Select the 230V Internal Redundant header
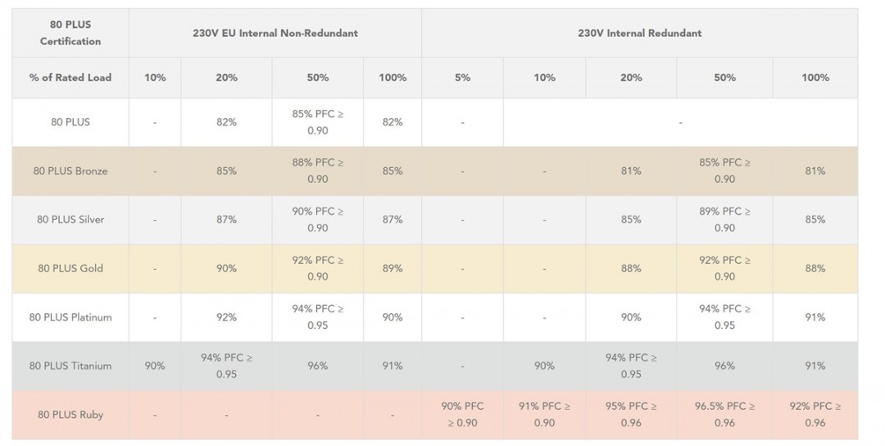 (639, 33)
